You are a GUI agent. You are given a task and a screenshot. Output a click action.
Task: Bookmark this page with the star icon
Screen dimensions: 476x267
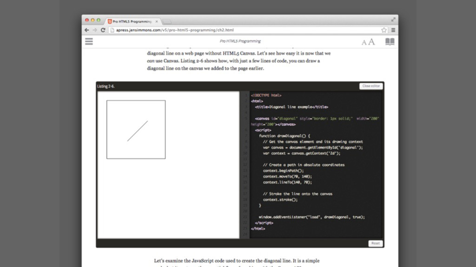pos(384,30)
